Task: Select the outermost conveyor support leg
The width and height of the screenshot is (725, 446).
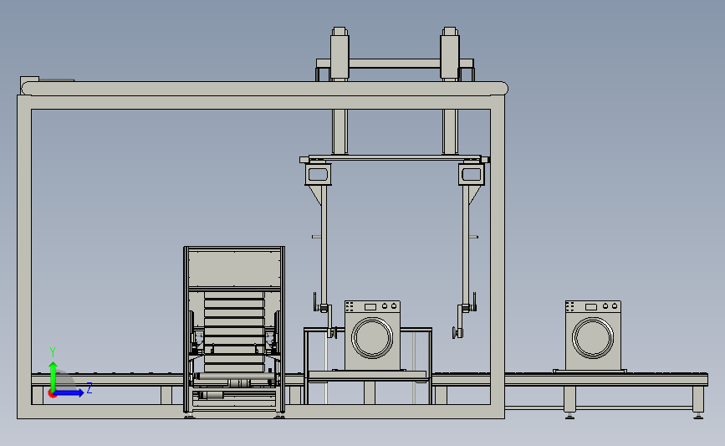Action: tap(698, 402)
